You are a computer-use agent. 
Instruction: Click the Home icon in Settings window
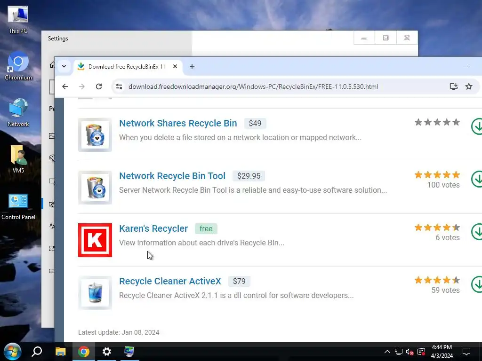pyautogui.click(x=52, y=65)
